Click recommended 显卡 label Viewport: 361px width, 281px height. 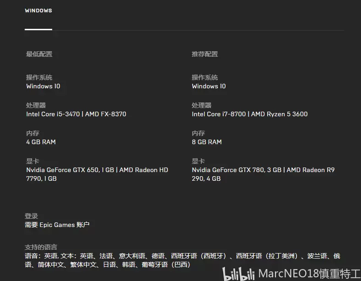point(198,161)
